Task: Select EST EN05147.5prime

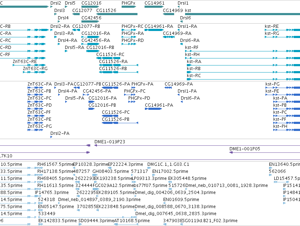Action: pos(56,207)
